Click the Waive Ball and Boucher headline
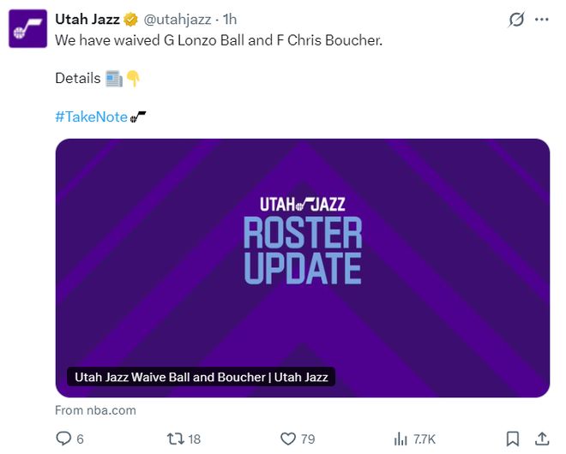 tap(202, 377)
